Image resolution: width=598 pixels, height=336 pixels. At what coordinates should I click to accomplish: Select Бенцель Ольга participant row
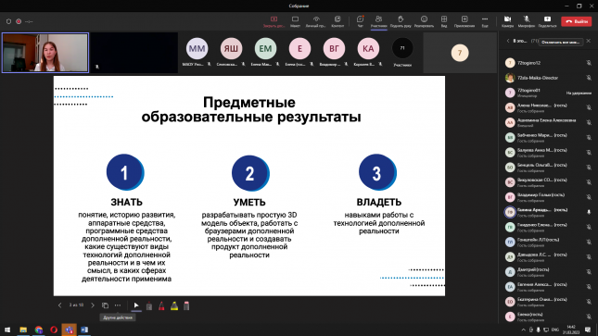tap(548, 168)
